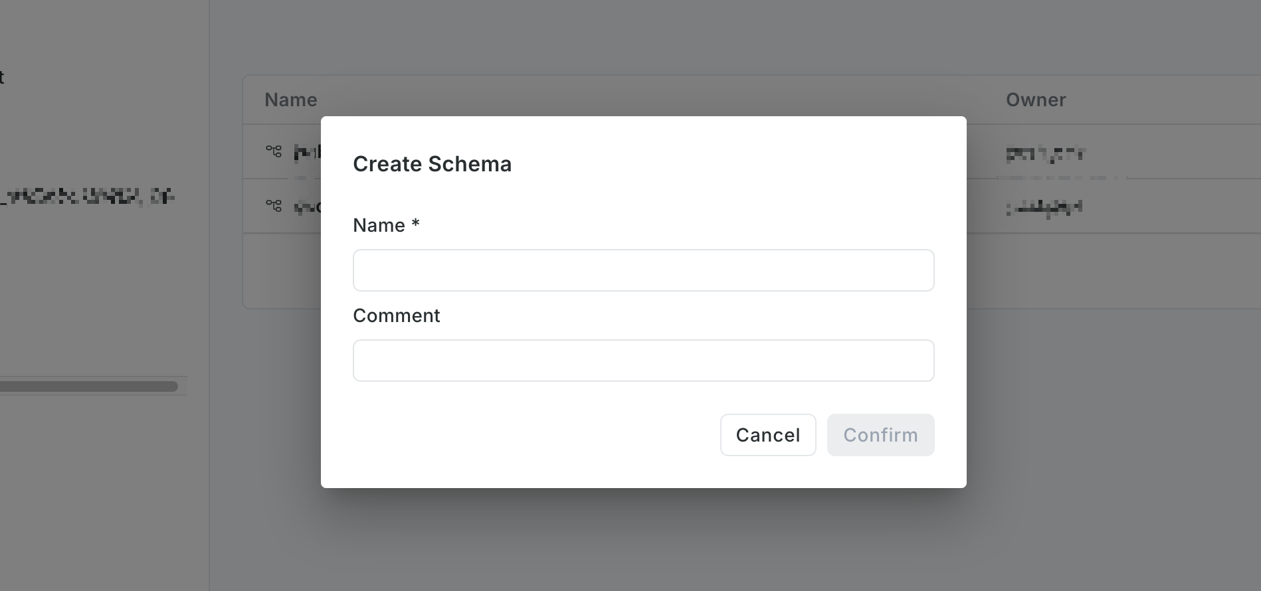Click the sidebar horizontal scrollbar thumb
The width and height of the screenshot is (1261, 591).
[x=89, y=386]
